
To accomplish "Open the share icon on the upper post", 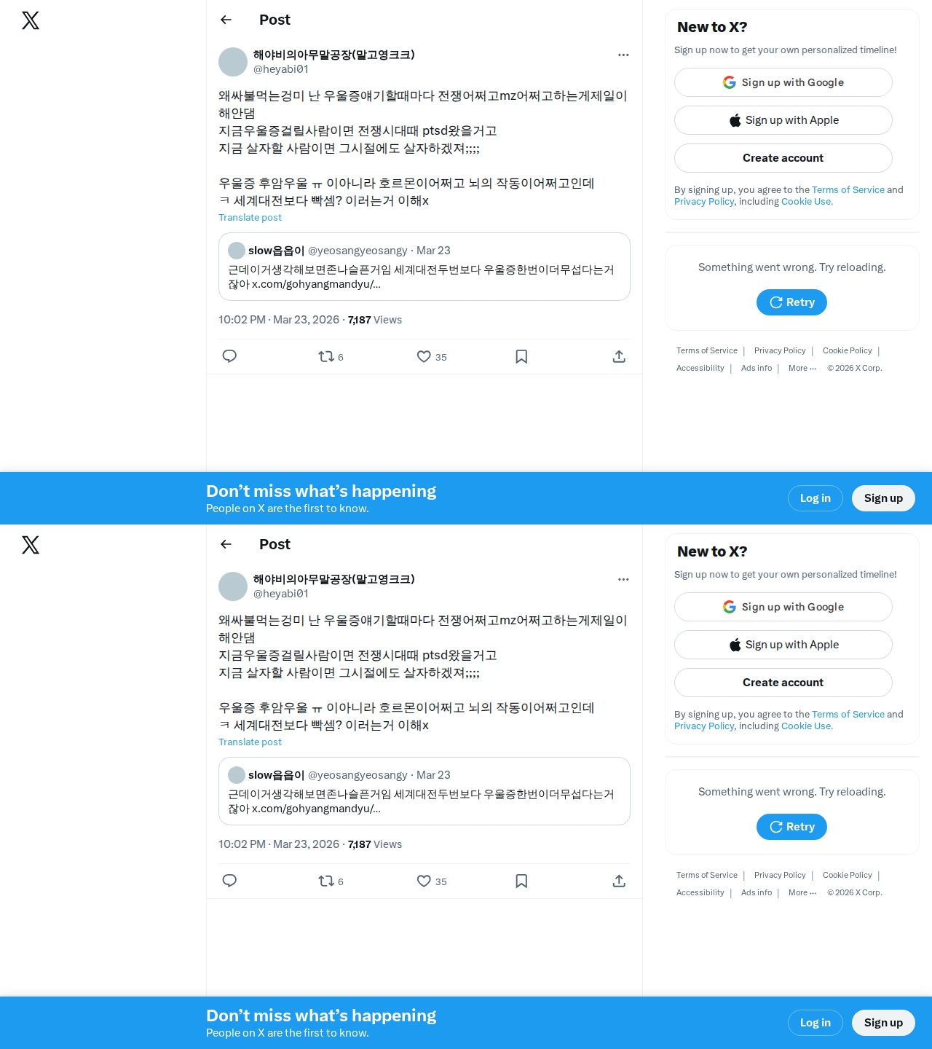I will pyautogui.click(x=619, y=356).
